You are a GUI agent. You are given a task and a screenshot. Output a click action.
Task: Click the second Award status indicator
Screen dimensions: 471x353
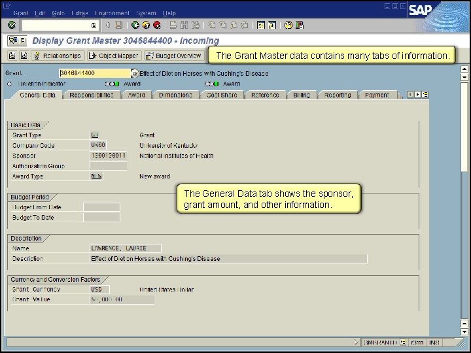tap(211, 84)
